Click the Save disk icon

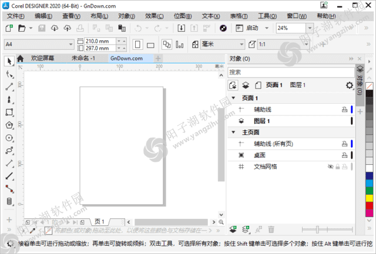42,28
